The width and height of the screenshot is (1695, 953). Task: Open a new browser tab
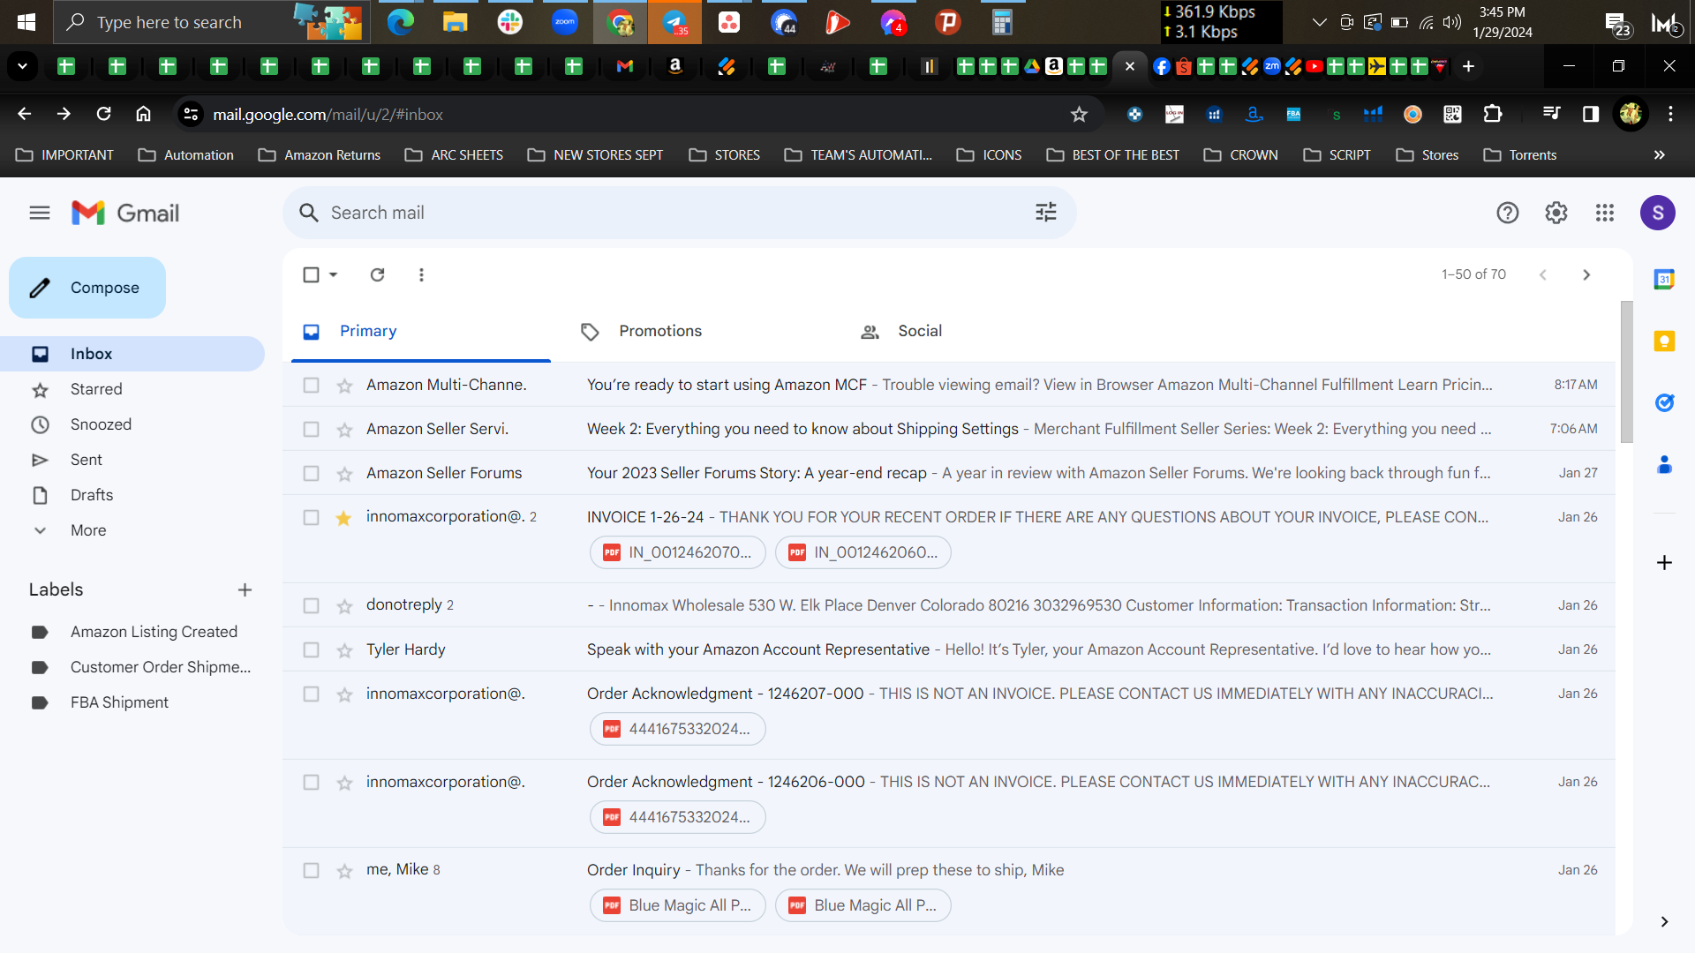click(1468, 66)
